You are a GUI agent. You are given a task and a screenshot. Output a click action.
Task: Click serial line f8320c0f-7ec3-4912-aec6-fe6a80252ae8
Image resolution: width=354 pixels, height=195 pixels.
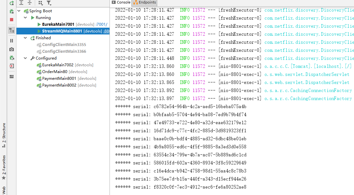click(181, 187)
